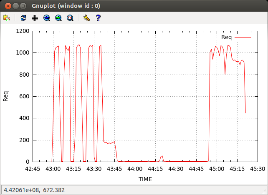Replot the graph with refresh icon
The width and height of the screenshot is (268, 195).
pyautogui.click(x=23, y=18)
